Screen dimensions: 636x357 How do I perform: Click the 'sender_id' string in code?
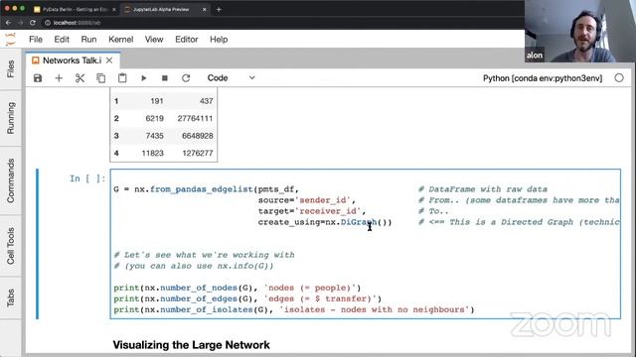pyautogui.click(x=323, y=200)
